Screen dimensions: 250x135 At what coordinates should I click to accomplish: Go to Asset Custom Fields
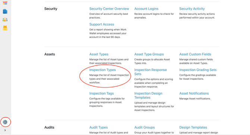tap(195, 54)
